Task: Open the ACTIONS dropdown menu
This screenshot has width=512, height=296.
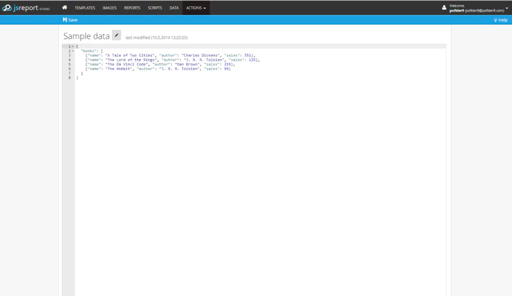Action: (x=196, y=8)
